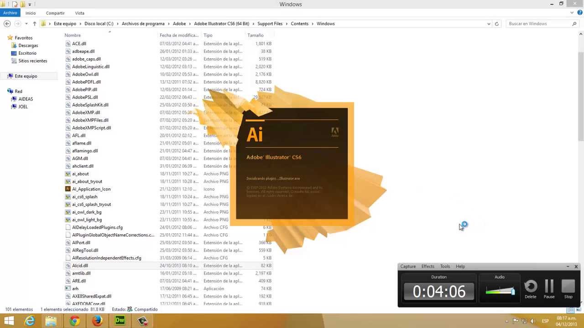Open Dreamweaver from taskbar
584x328 pixels.
coord(120,321)
